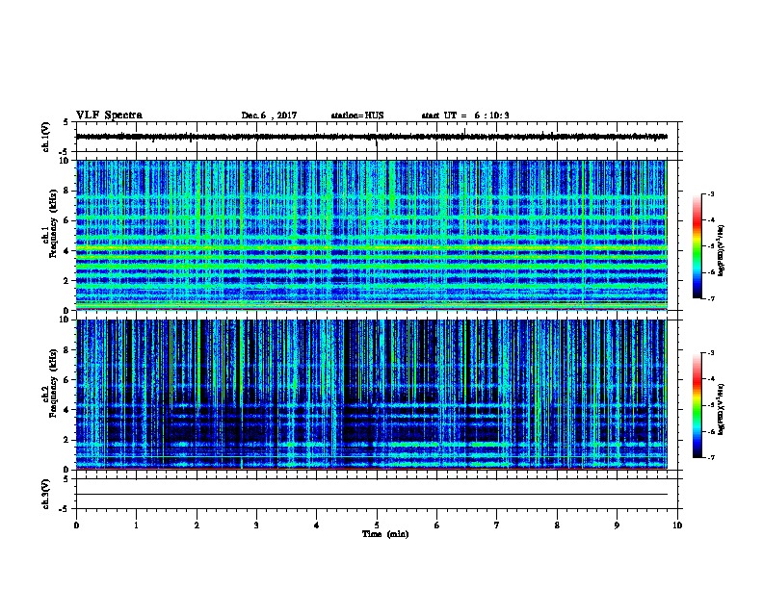This screenshot has width=763, height=589.
Task: Click the "ch.3(V)" axis label
Action: click(x=46, y=494)
